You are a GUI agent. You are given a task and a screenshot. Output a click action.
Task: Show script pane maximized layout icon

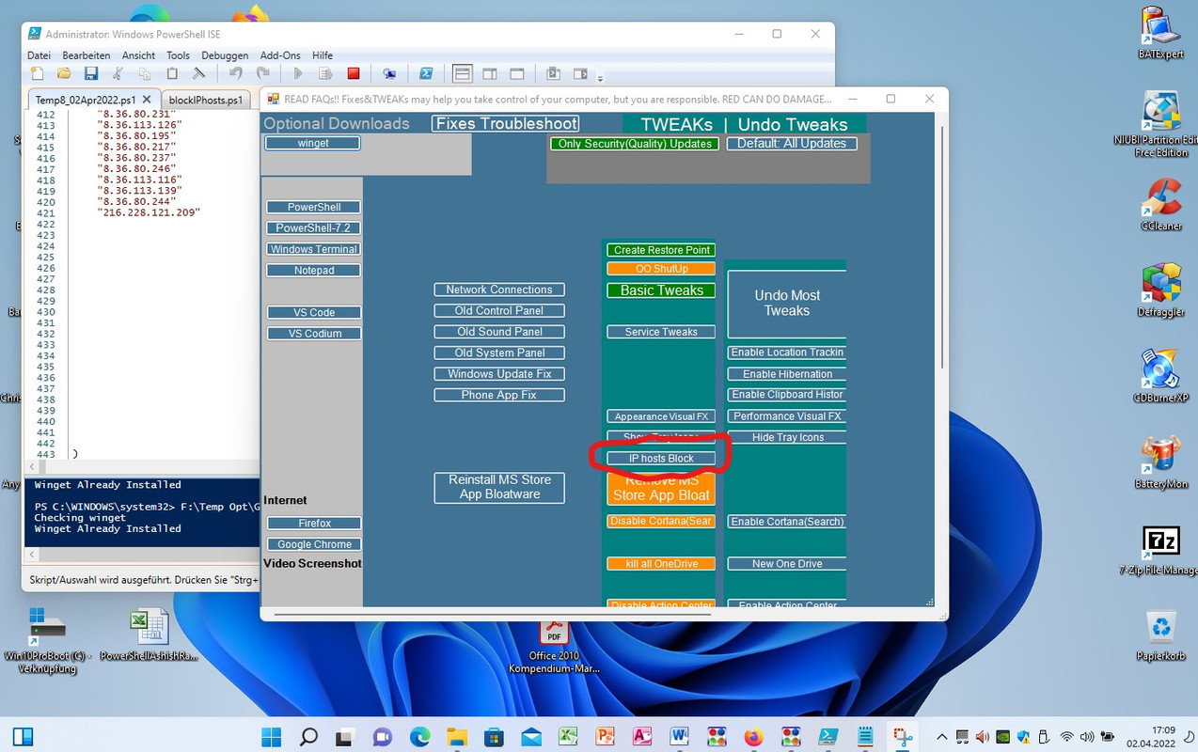click(x=516, y=73)
